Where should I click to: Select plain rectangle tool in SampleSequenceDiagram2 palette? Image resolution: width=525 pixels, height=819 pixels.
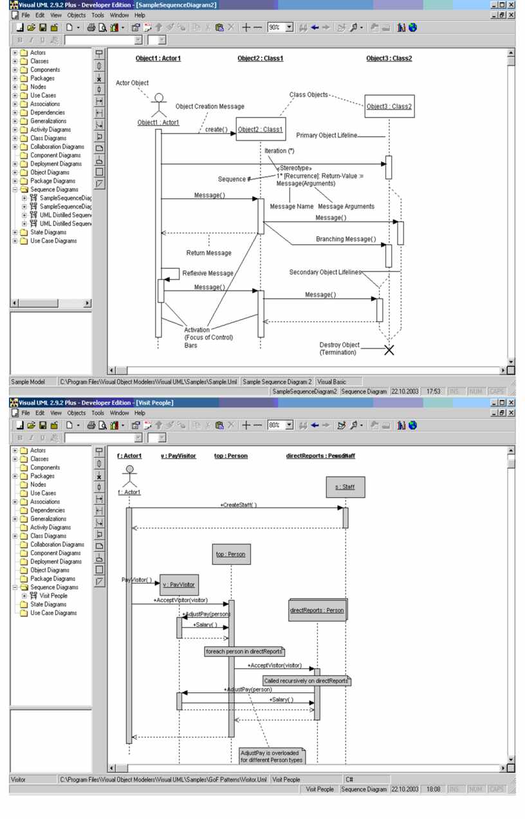click(100, 172)
